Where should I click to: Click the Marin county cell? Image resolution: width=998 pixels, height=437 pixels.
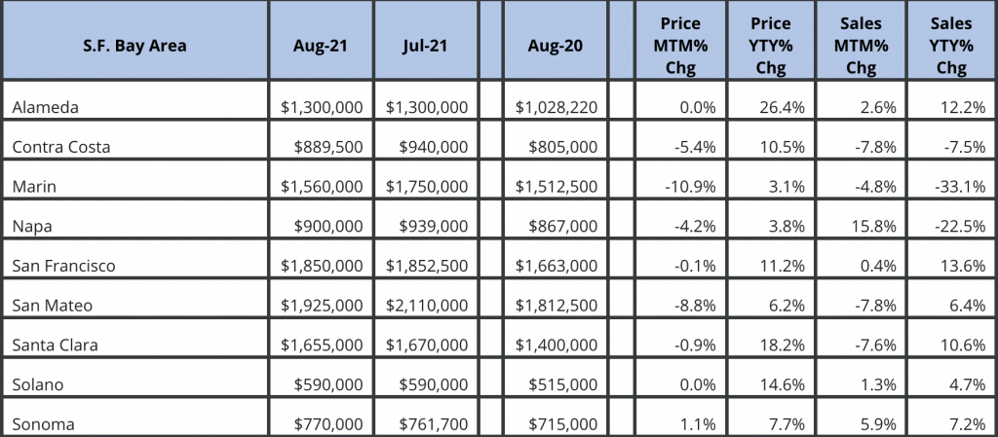click(33, 186)
